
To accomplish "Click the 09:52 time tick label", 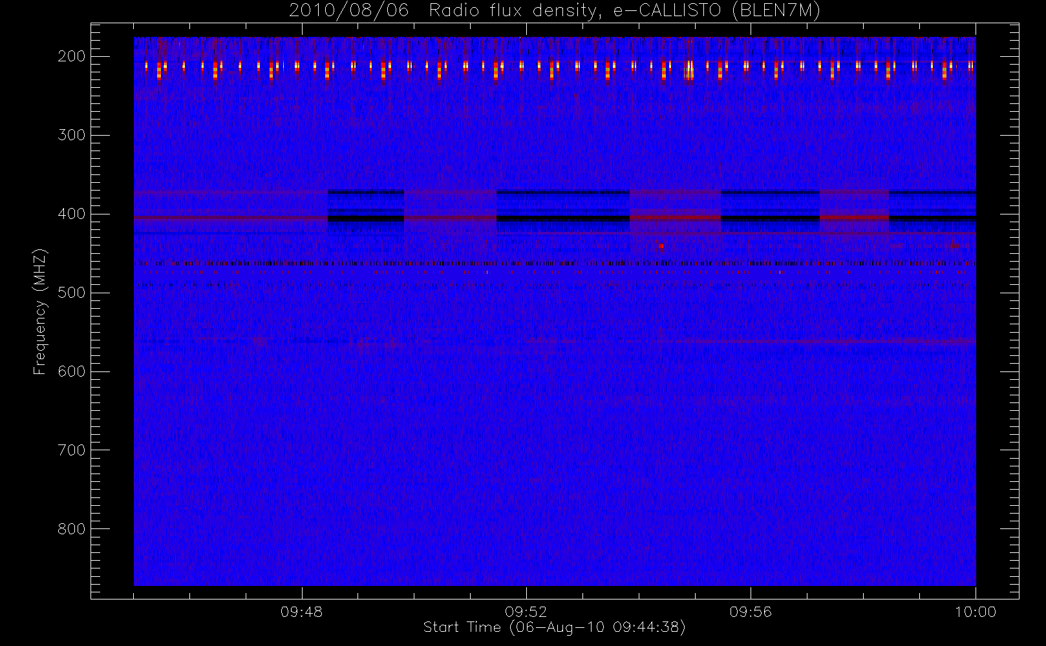I will pyautogui.click(x=526, y=612).
